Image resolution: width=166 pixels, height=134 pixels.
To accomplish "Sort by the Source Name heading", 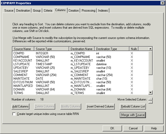I will click(23, 49).
